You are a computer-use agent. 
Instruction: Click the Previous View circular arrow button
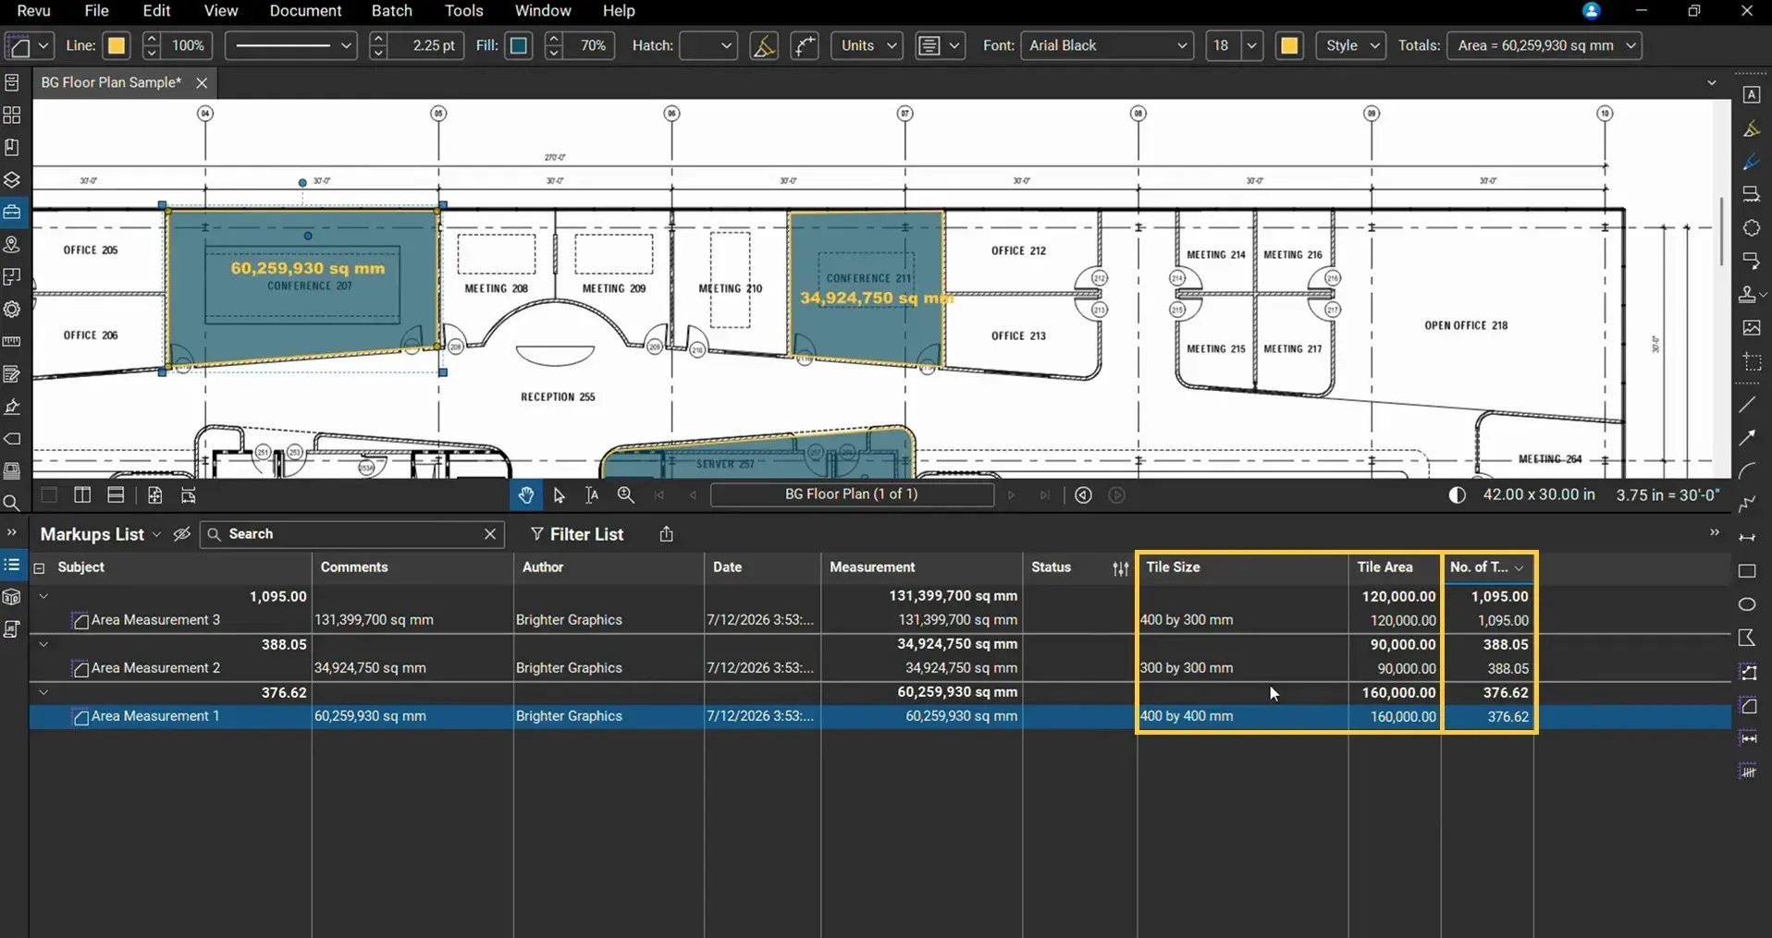[1084, 495]
